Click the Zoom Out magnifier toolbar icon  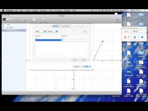[24, 19]
